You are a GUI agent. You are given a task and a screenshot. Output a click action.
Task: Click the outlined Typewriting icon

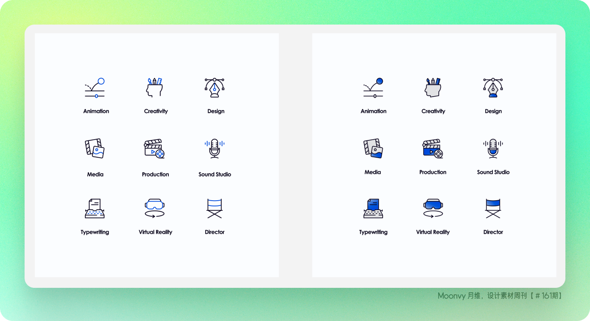click(95, 208)
